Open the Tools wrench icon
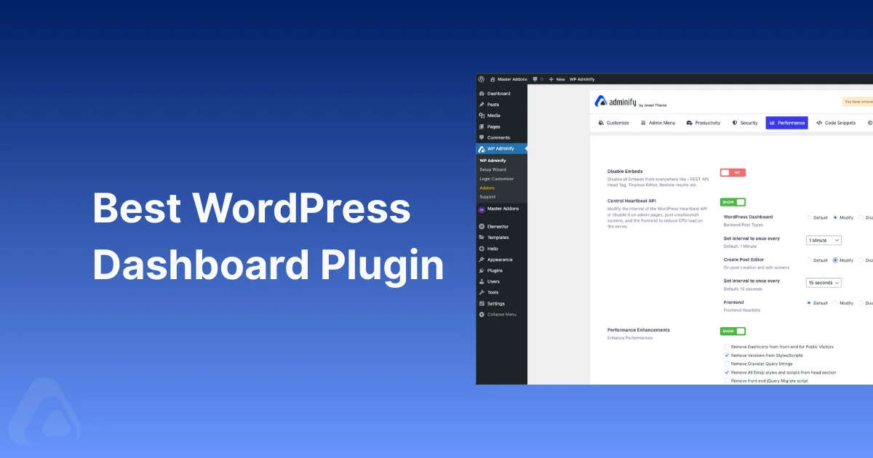Screen dimensions: 873x458 pos(482,292)
